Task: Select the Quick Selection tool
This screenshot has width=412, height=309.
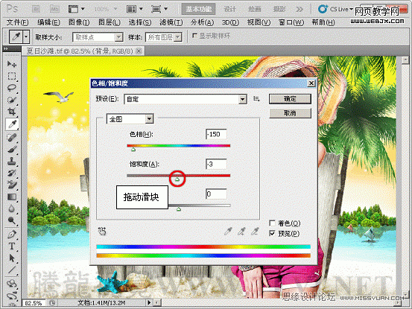Action: click(12, 100)
